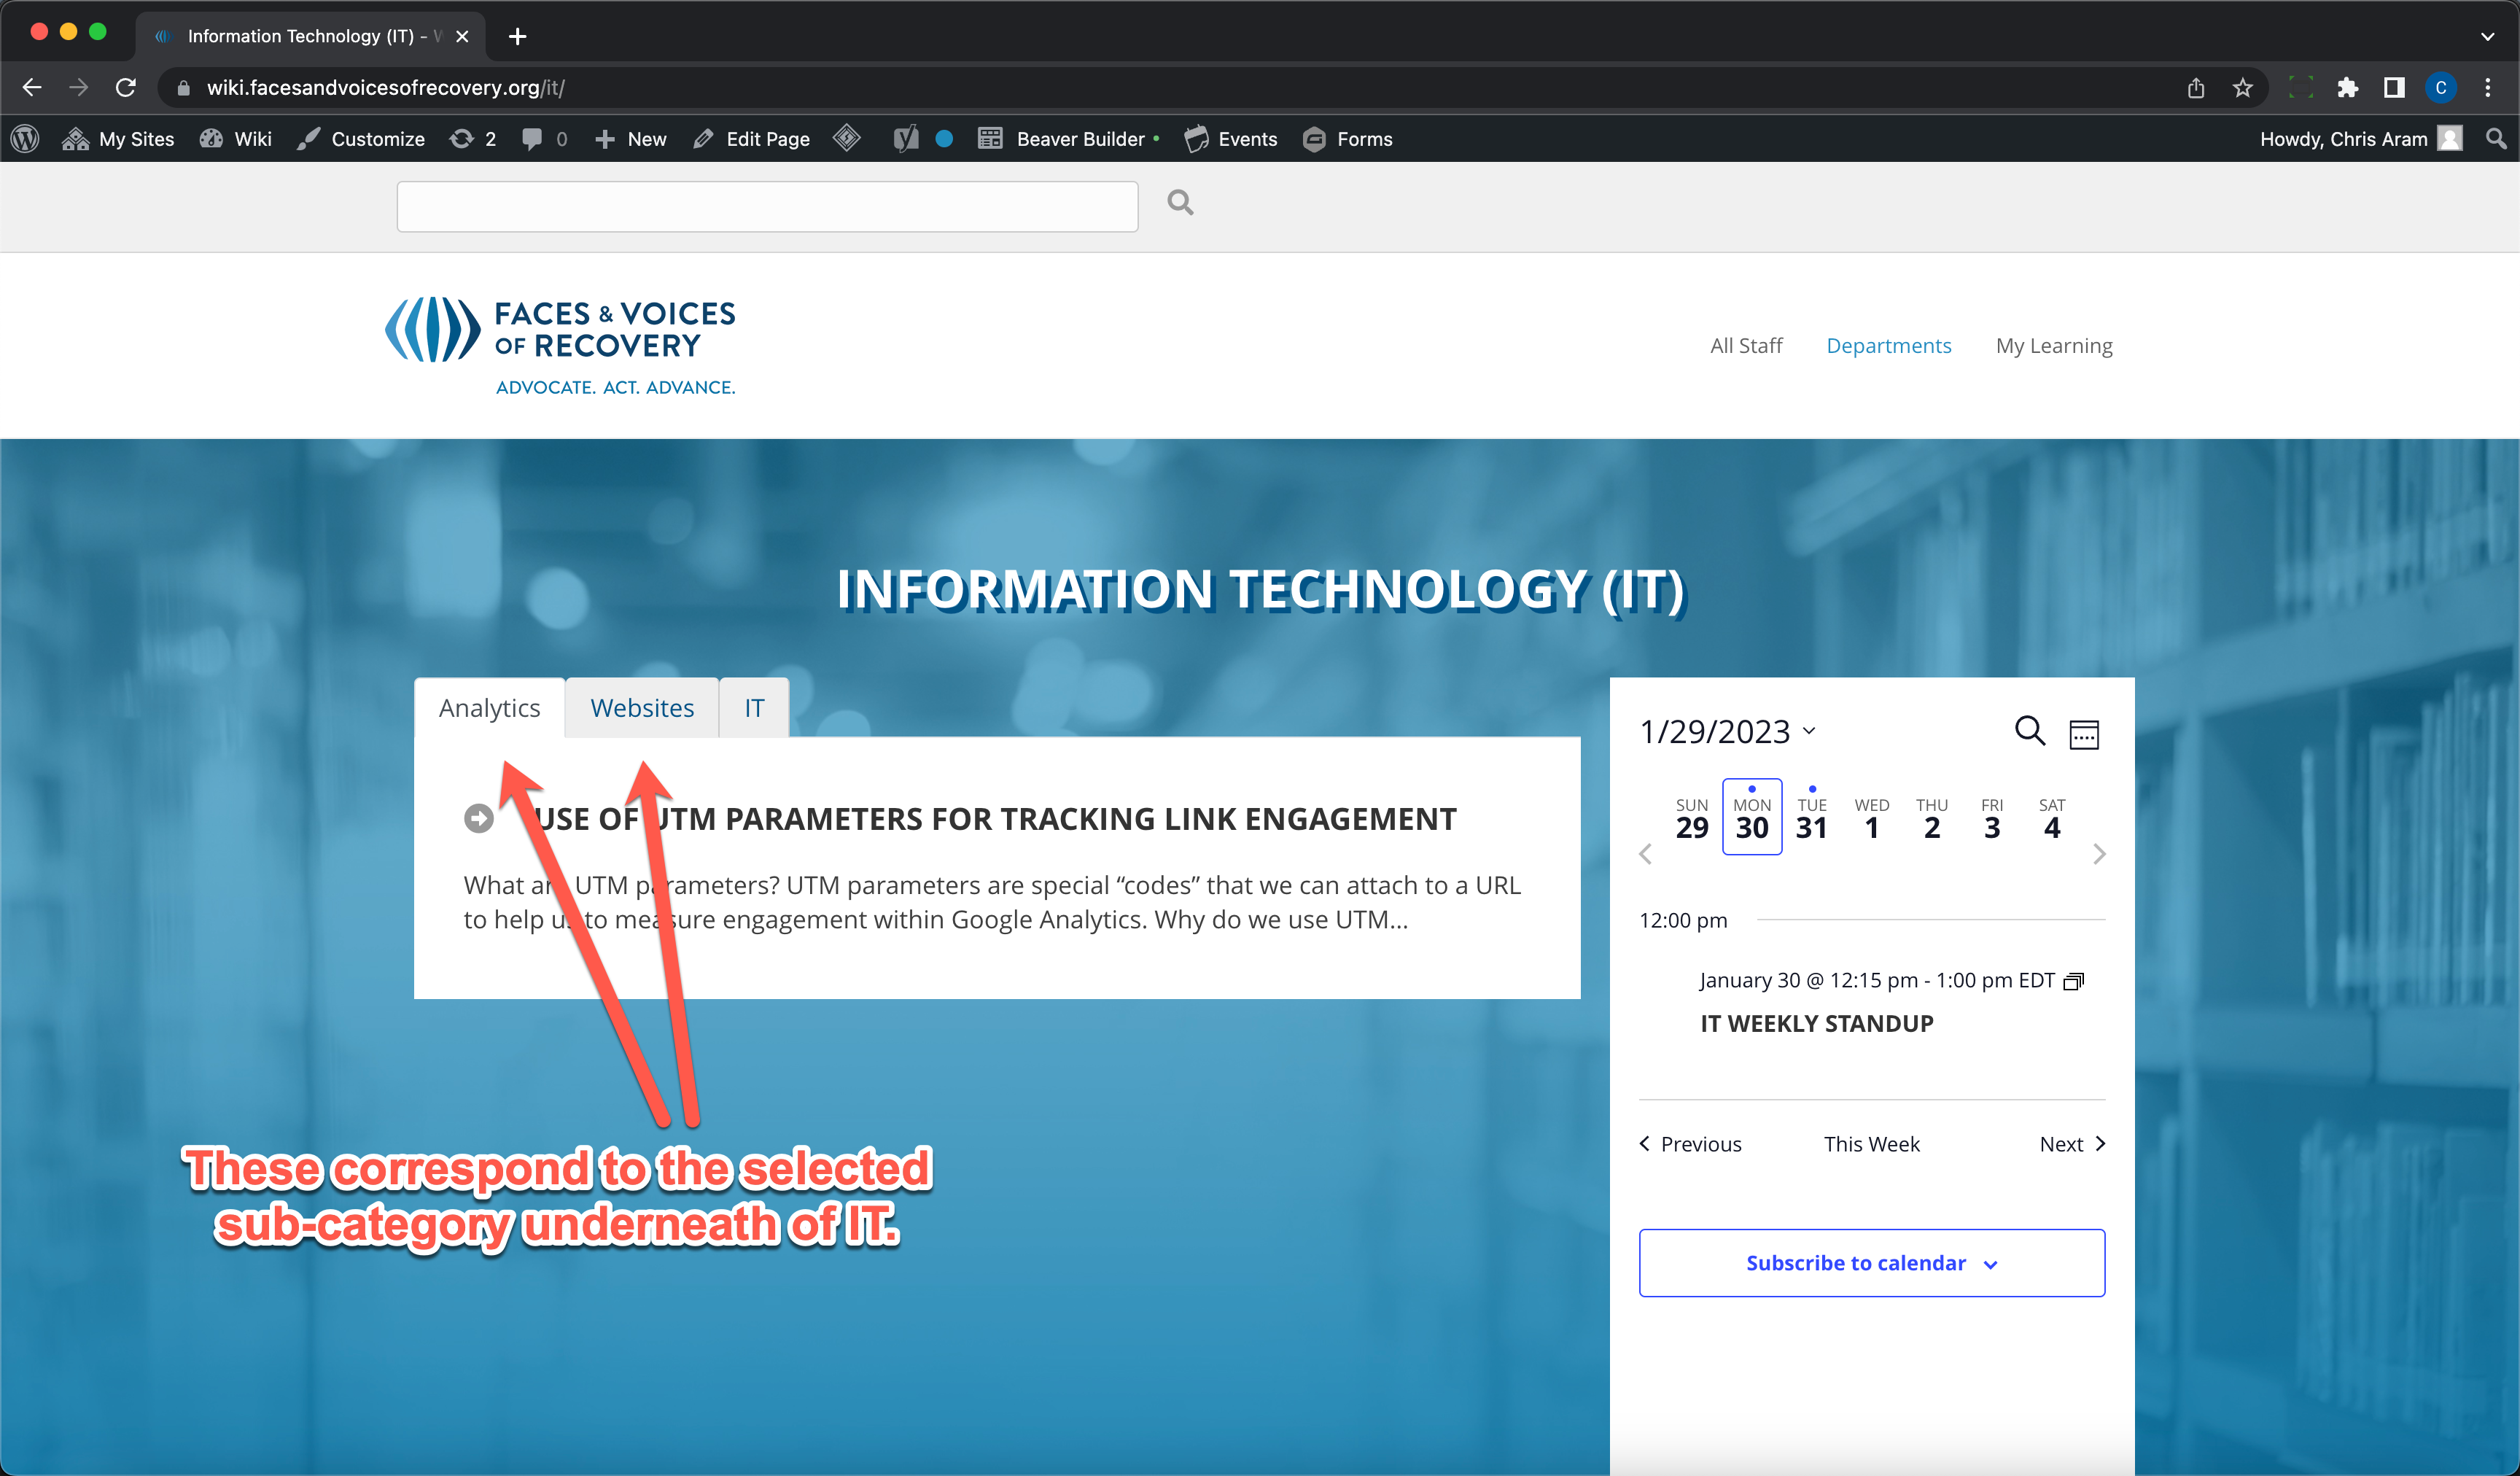Open the Subscribe to calendar dropdown
The height and width of the screenshot is (1476, 2520).
pyautogui.click(x=1871, y=1263)
